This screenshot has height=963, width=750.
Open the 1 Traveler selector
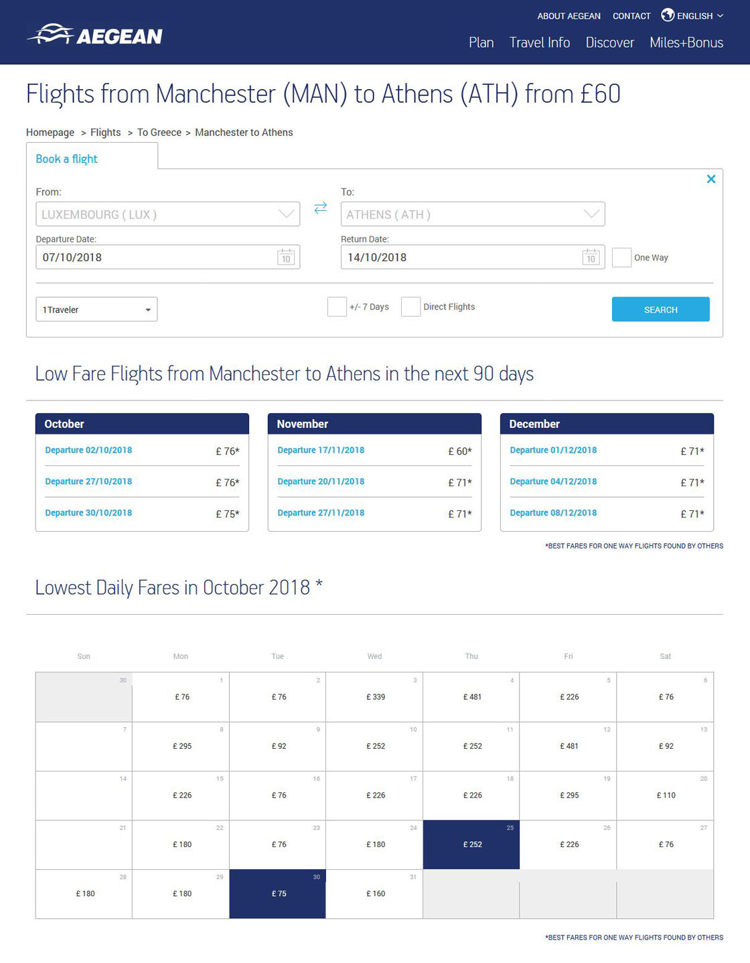coord(96,309)
